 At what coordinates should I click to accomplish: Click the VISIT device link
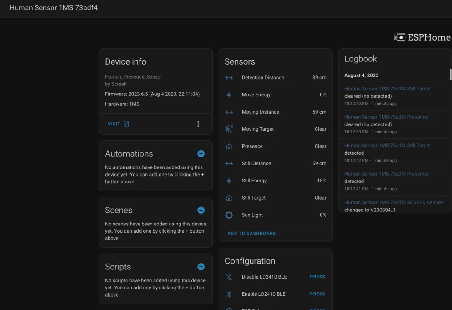[118, 124]
